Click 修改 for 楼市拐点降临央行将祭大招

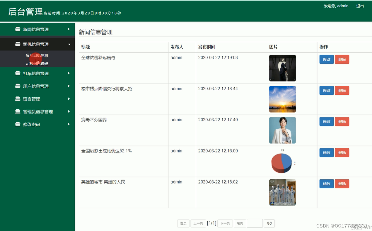click(x=327, y=90)
